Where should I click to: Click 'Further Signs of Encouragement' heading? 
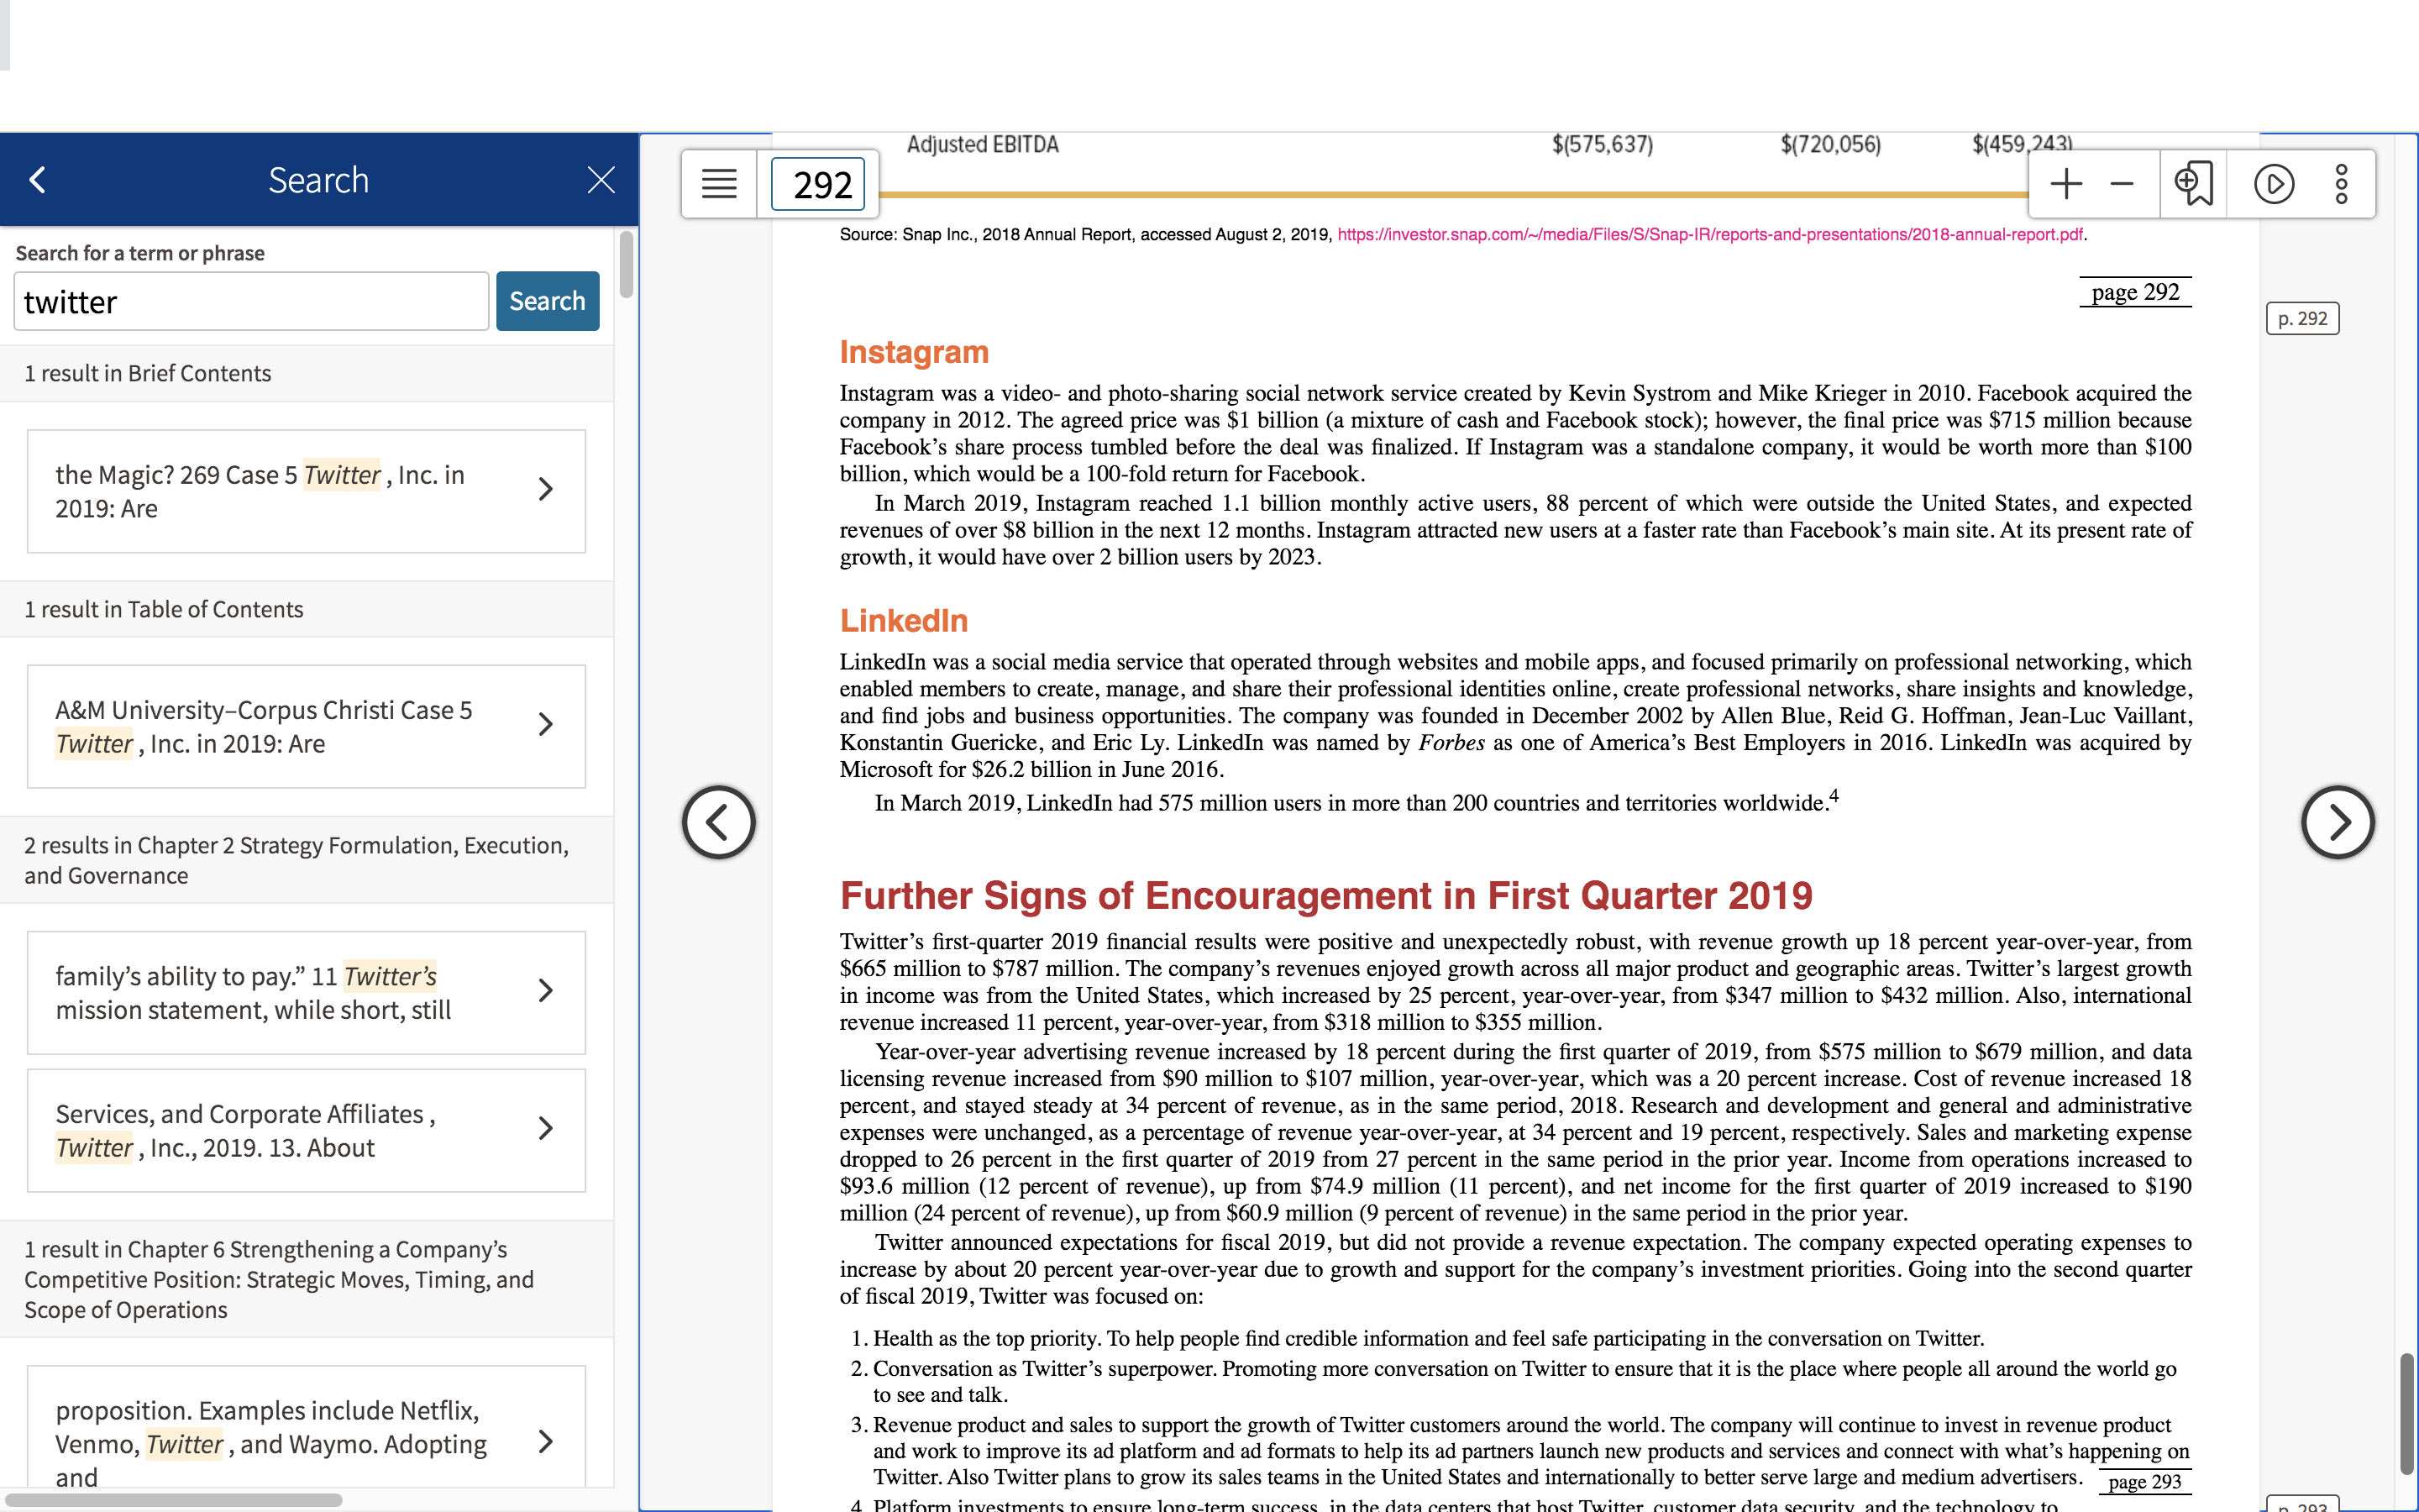[1325, 895]
